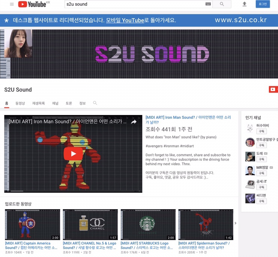Image resolution: width=278 pixels, height=257 pixels.
Task: Click the 도레 channel avatar
Action: tap(250, 156)
